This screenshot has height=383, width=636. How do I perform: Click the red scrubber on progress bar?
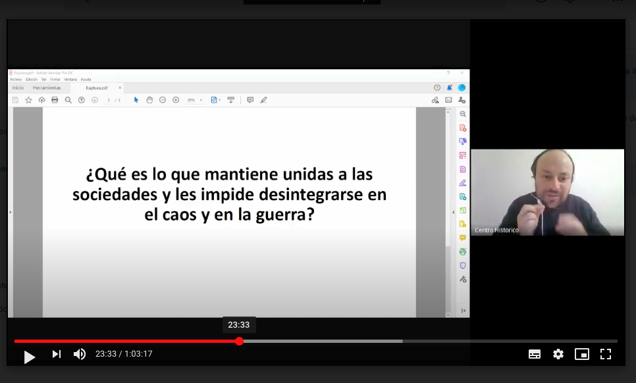240,341
